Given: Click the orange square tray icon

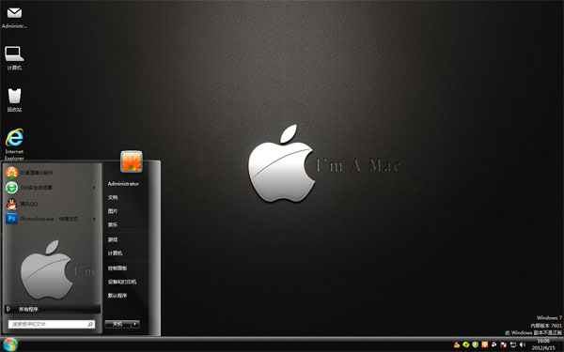Looking at the screenshot, I should pyautogui.click(x=485, y=344).
